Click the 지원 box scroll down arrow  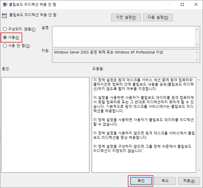pos(197,60)
